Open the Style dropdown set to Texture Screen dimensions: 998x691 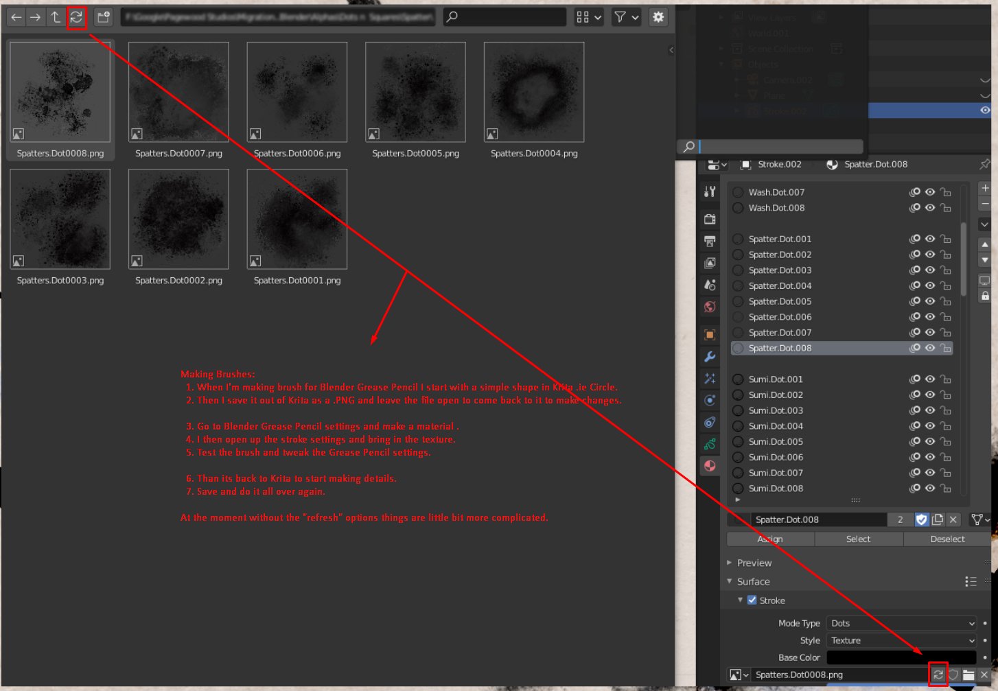click(x=901, y=640)
